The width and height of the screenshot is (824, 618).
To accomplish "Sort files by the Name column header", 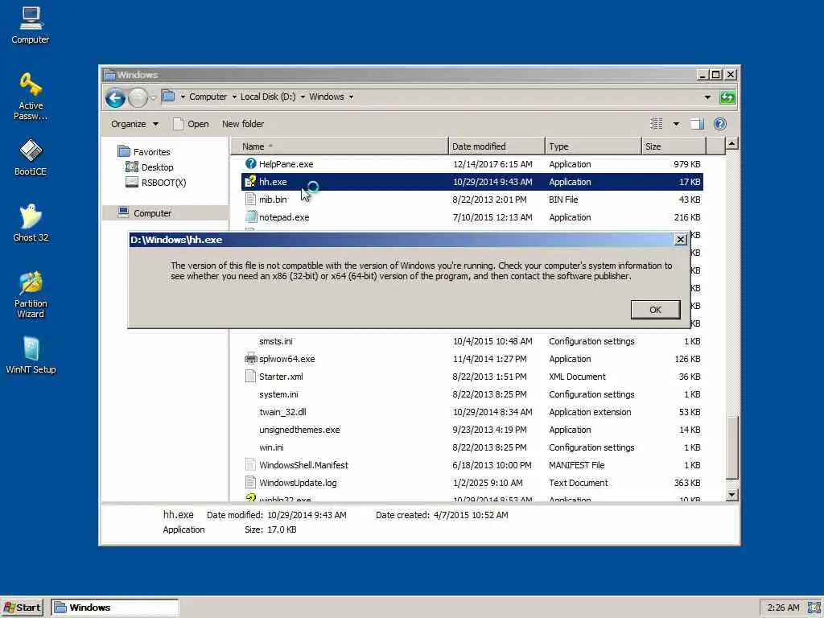I will (340, 146).
